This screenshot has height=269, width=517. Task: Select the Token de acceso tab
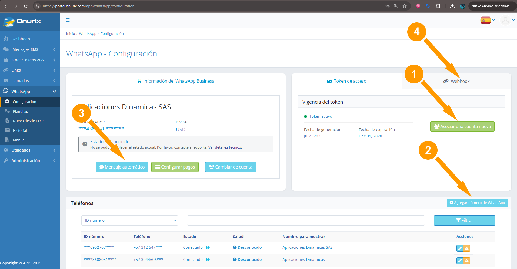pos(346,81)
